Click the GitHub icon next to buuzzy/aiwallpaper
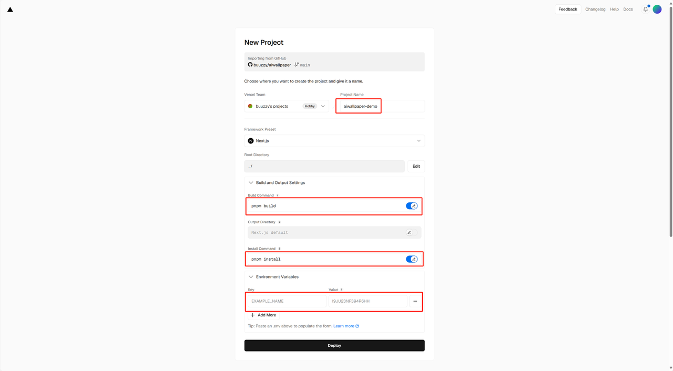673x371 pixels. tap(250, 65)
